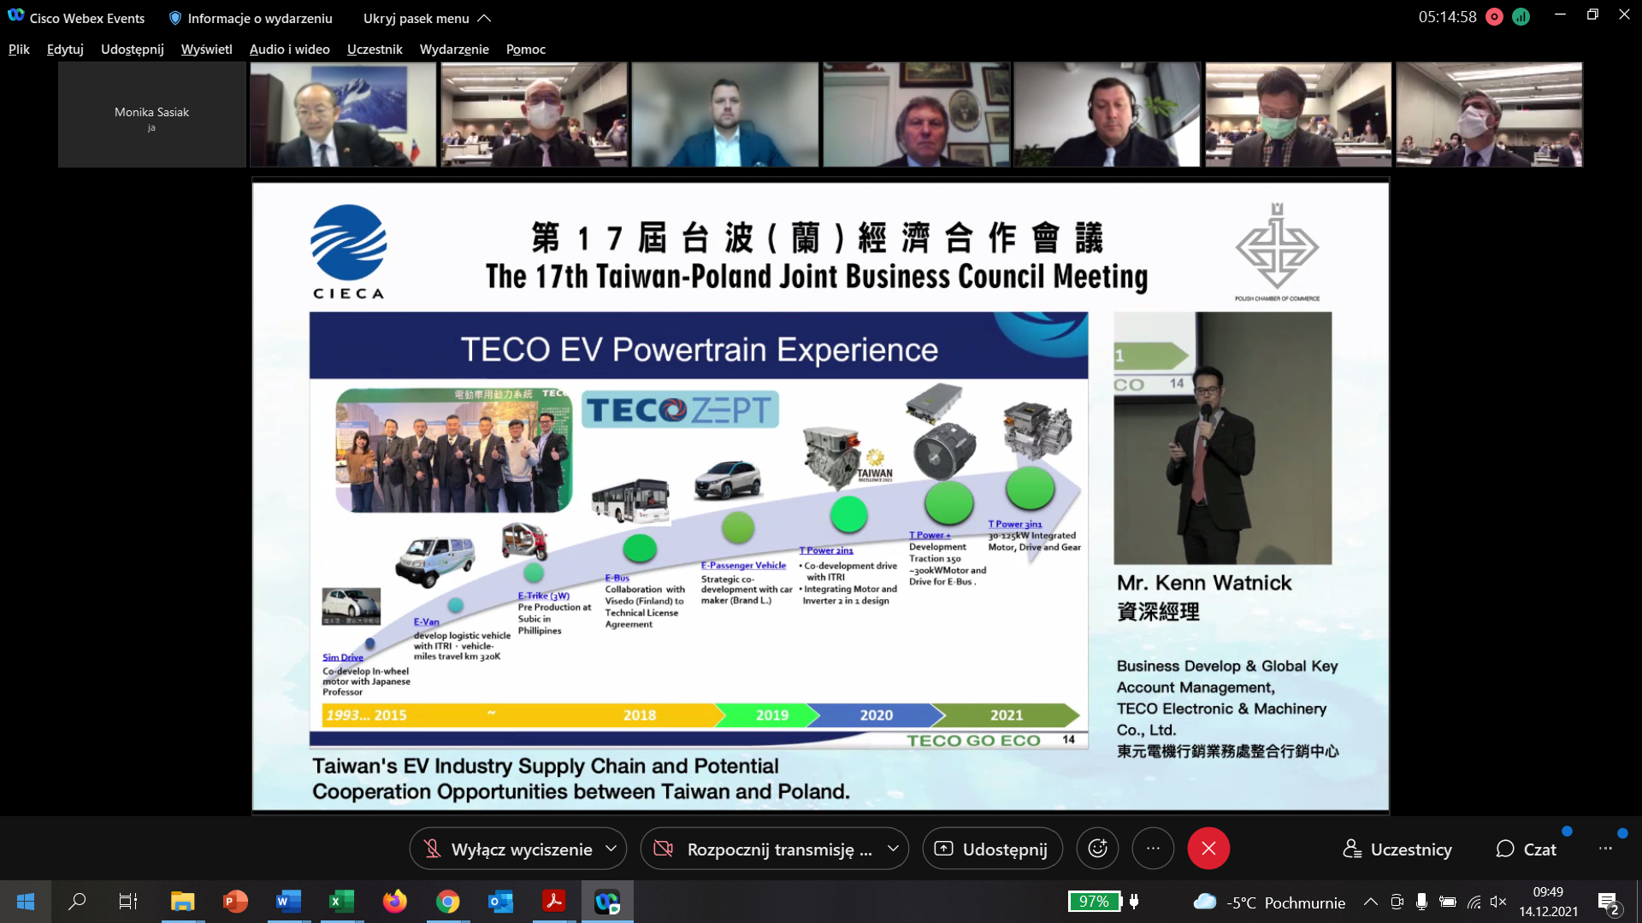Toggle system volume mute icon in tray

click(x=1497, y=902)
